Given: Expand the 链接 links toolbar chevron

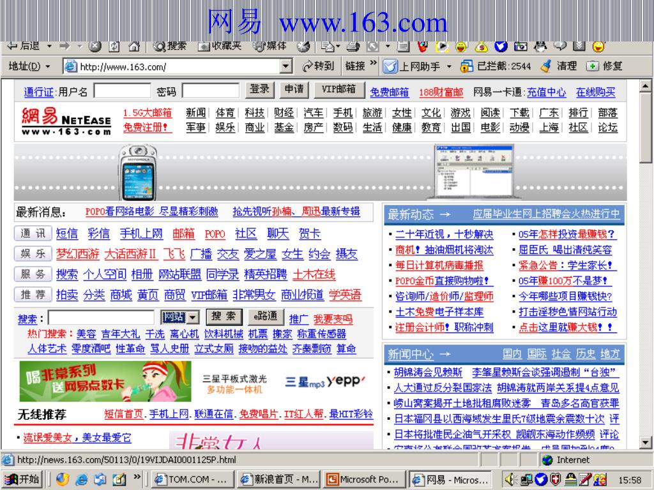Looking at the screenshot, I should click(x=373, y=63).
